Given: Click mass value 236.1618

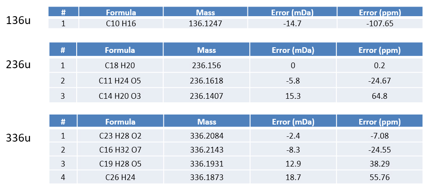Looking at the screenshot, I should coord(206,80).
